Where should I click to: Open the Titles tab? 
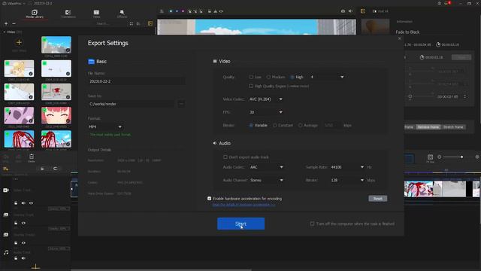pos(96,14)
